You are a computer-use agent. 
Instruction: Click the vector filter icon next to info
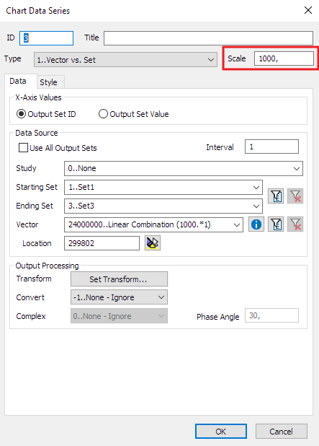(276, 224)
